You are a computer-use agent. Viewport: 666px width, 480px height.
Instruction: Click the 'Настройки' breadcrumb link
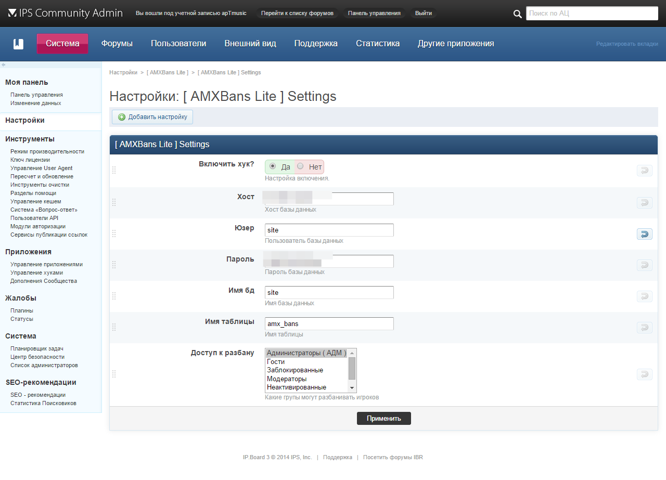point(123,72)
